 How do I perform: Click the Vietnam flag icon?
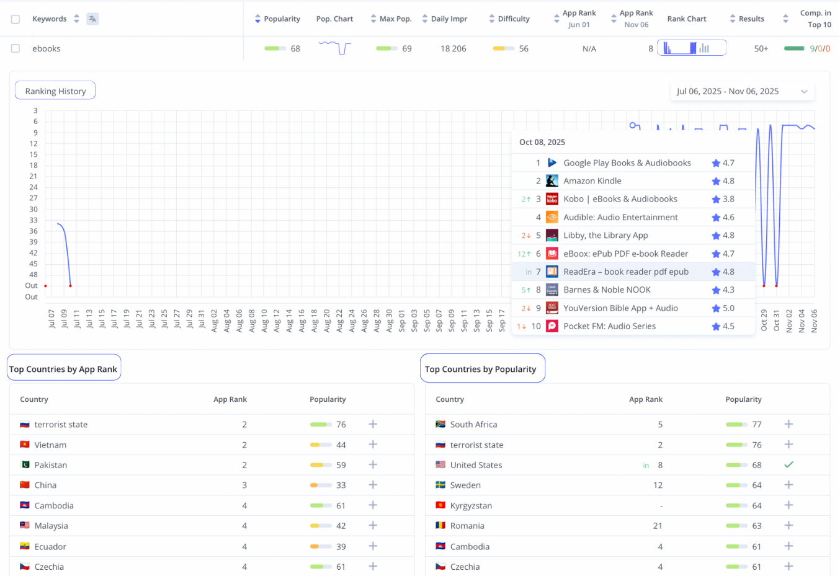click(25, 445)
